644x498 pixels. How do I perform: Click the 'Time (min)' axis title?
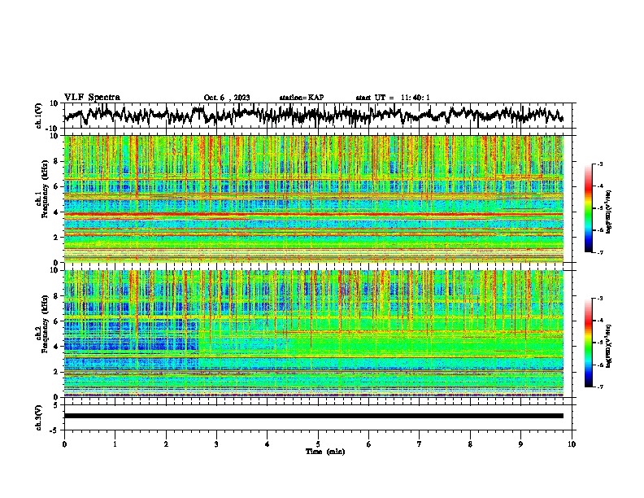[325, 452]
